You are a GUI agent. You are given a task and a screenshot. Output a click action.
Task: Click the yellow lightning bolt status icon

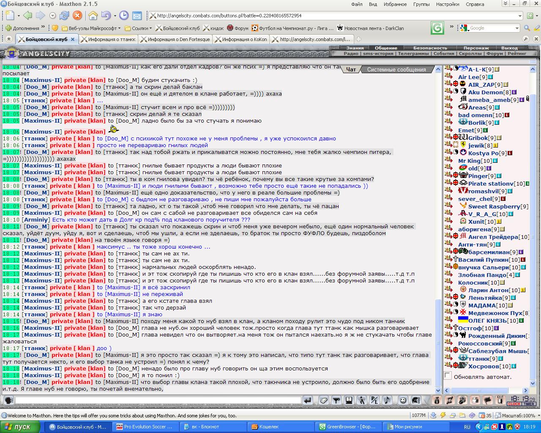[x=443, y=415]
